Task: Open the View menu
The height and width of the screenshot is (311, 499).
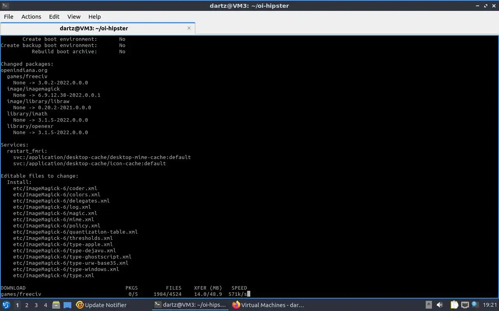Action: (74, 17)
